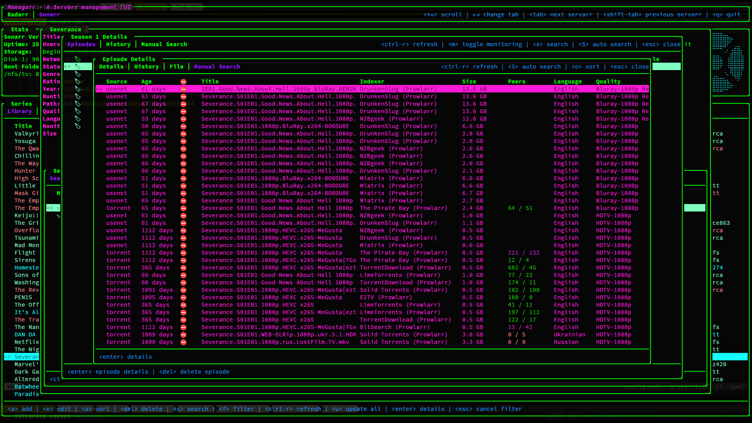
Task: Open the File tab in Episode Details
Action: click(x=176, y=67)
